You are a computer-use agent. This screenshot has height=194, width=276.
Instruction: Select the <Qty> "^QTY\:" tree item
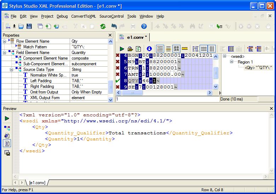[258, 68]
